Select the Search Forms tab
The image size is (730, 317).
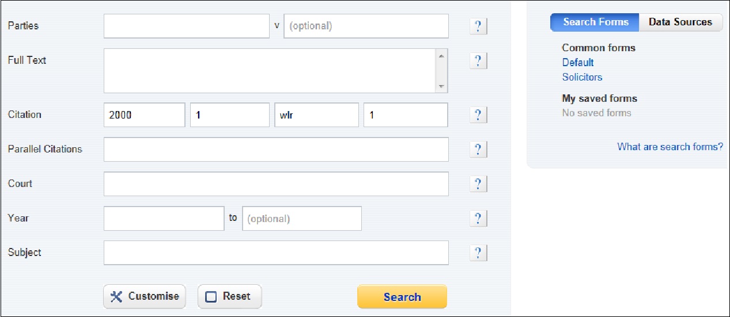[595, 22]
